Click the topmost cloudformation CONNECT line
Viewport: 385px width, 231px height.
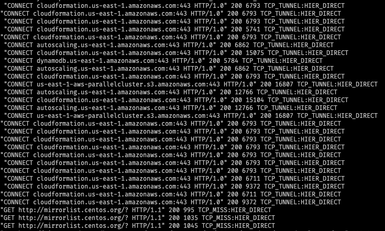tap(174, 6)
